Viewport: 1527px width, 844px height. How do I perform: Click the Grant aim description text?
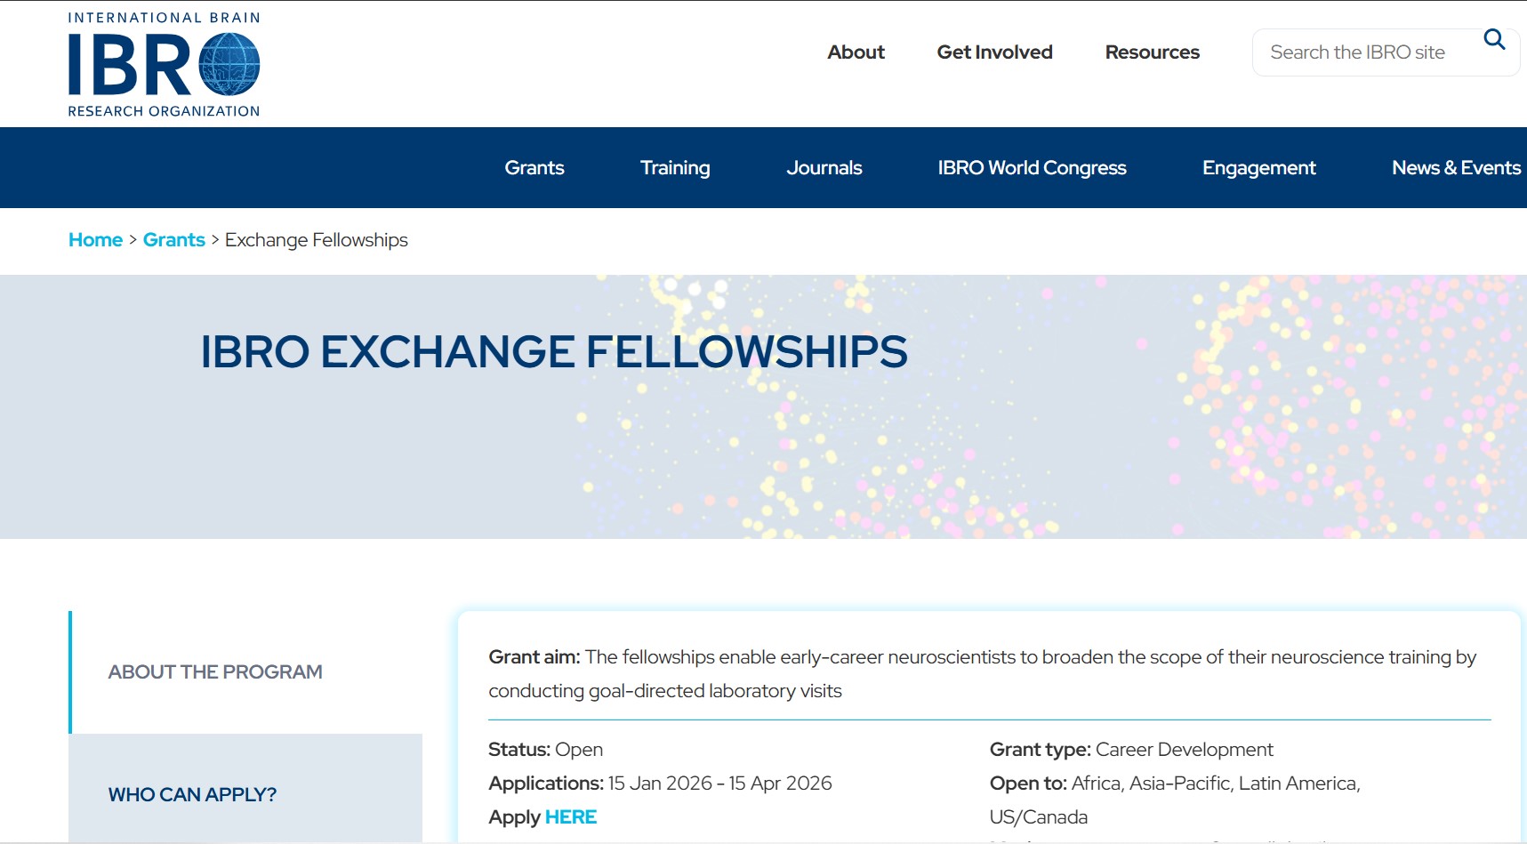[x=978, y=673]
